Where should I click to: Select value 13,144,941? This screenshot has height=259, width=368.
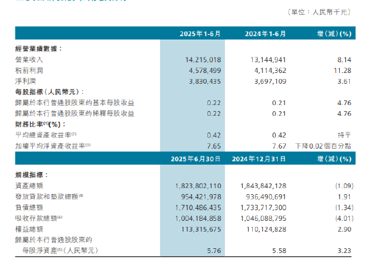click(268, 60)
